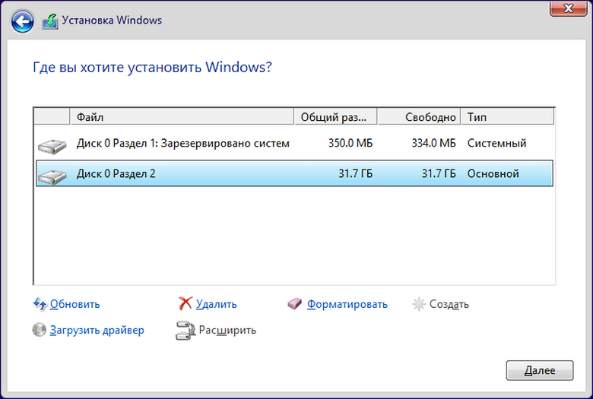Click the grayed-out Создать link
593x399 pixels.
449,304
